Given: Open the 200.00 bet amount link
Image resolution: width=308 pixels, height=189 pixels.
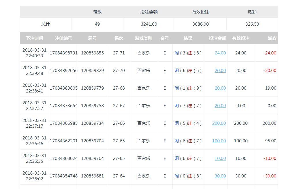Looking at the screenshot, I should (x=219, y=123).
